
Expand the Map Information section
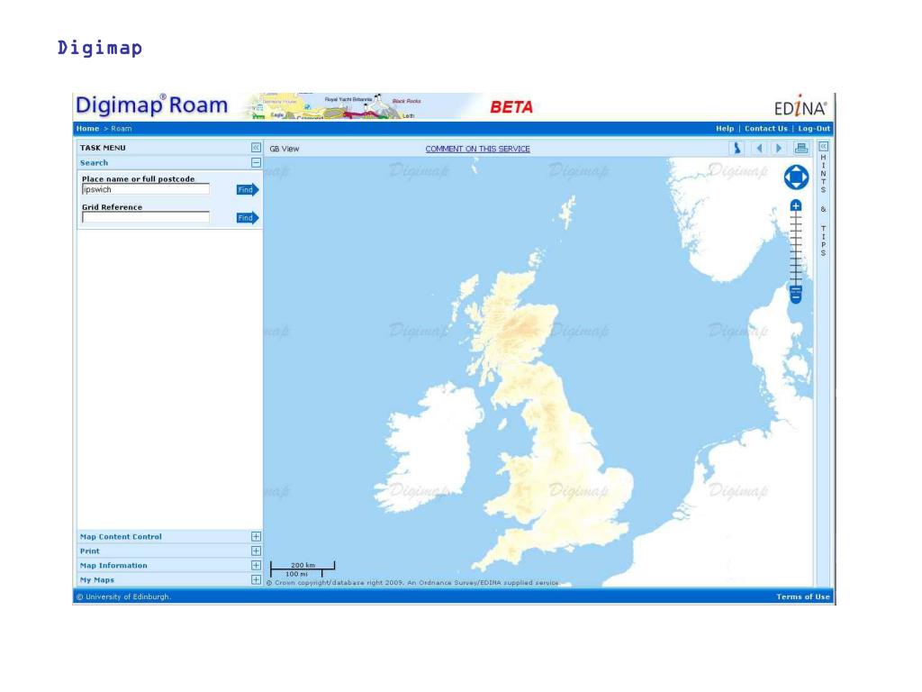[256, 566]
